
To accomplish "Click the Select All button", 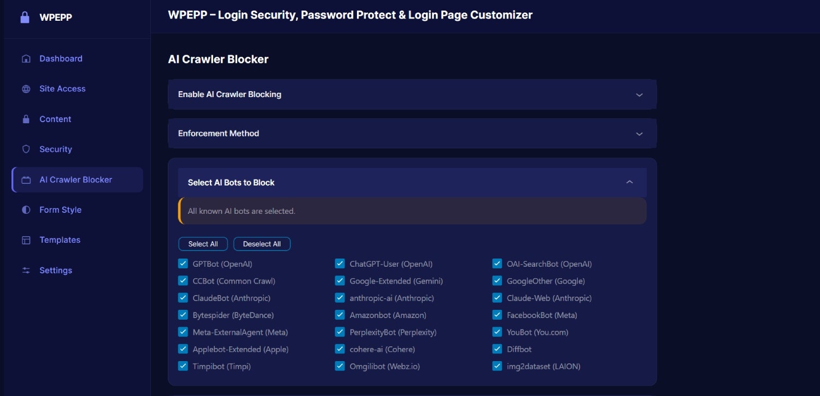I will (x=203, y=244).
